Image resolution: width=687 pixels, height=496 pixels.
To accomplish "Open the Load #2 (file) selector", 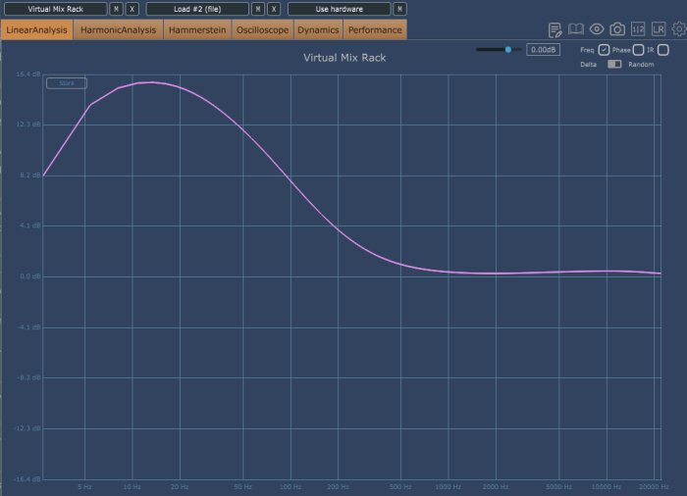I will point(197,9).
